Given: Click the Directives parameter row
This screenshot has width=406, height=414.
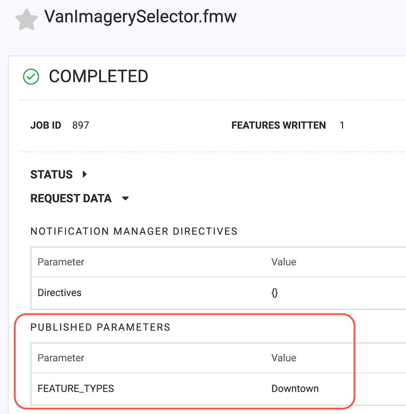Looking at the screenshot, I should click(x=59, y=292).
